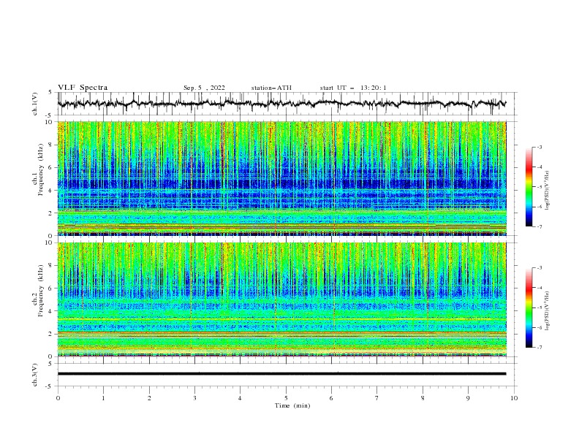Click time axis tick label "3"
Screen dimensions: 579x447
(x=194, y=398)
